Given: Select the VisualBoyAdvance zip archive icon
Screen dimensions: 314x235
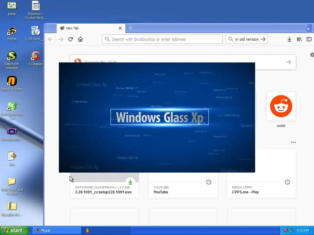Looking at the screenshot, I should 12,209.
